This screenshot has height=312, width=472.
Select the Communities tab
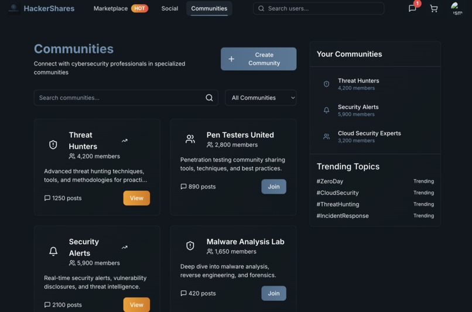point(209,8)
